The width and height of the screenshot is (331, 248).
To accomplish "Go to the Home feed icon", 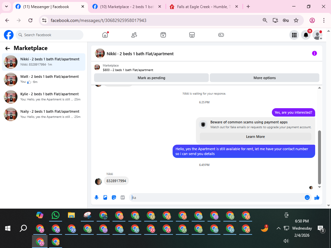I will [105, 35].
